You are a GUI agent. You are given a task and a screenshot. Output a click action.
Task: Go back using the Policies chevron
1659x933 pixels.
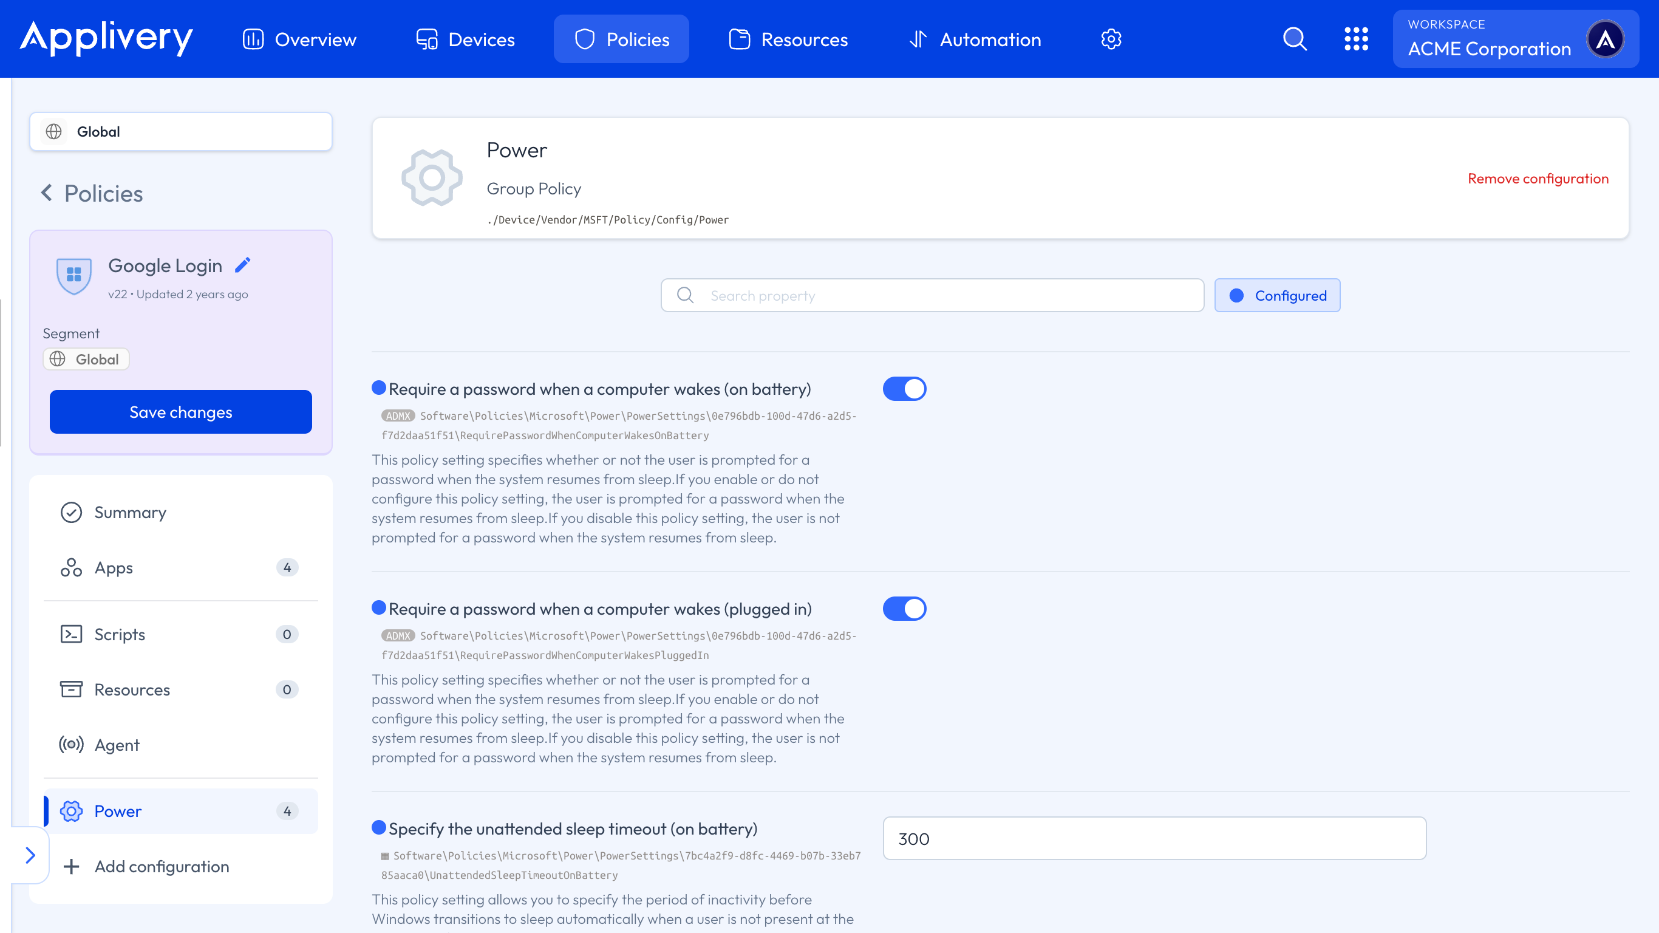point(47,193)
